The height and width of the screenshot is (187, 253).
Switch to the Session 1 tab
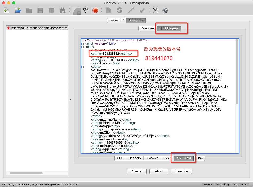[x=117, y=20]
